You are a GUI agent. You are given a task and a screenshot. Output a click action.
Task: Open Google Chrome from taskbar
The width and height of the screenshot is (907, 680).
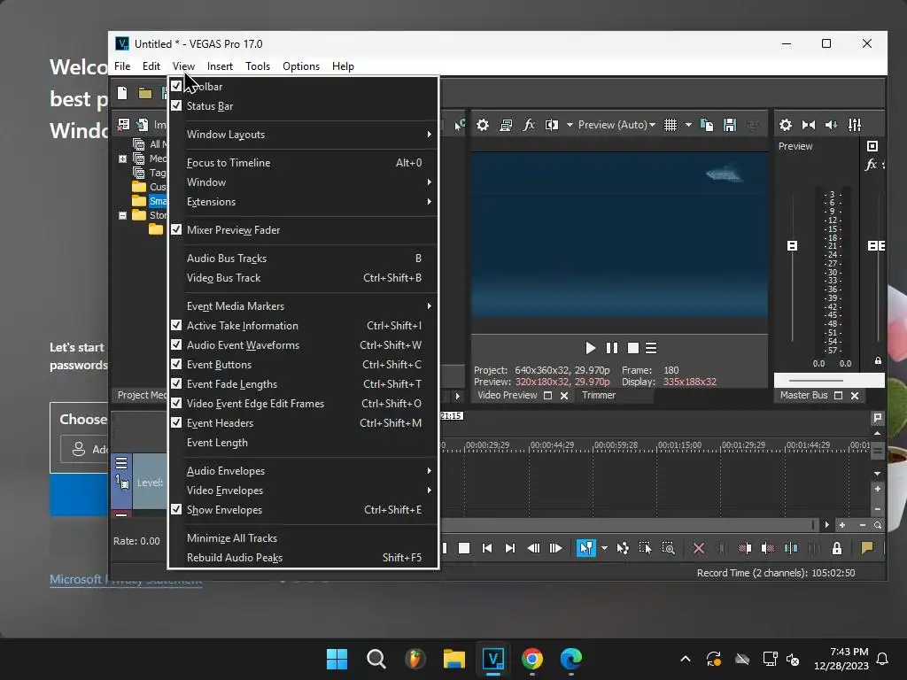point(532,659)
